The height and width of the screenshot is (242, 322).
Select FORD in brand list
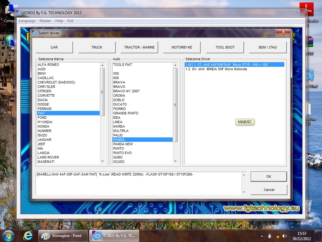(68, 118)
